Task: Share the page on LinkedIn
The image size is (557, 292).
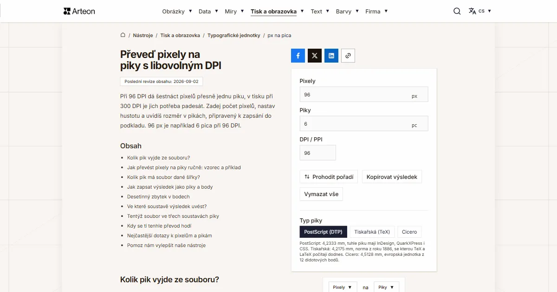Action: pyautogui.click(x=331, y=56)
